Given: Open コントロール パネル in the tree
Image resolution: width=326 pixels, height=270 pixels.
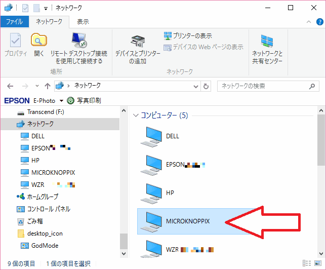Looking at the screenshot, I should click(x=44, y=209).
